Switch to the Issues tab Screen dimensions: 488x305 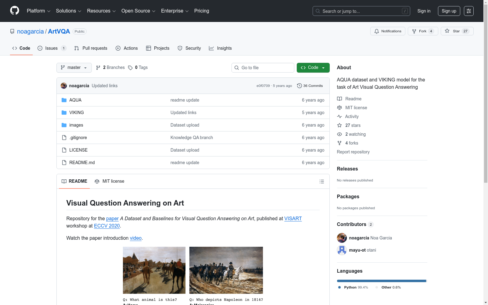pyautogui.click(x=52, y=48)
